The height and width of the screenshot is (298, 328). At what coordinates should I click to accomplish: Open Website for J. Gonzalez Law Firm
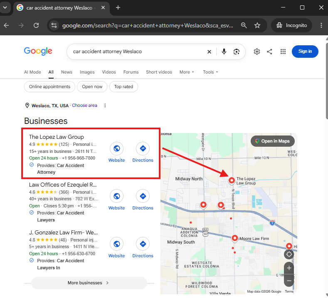click(116, 248)
